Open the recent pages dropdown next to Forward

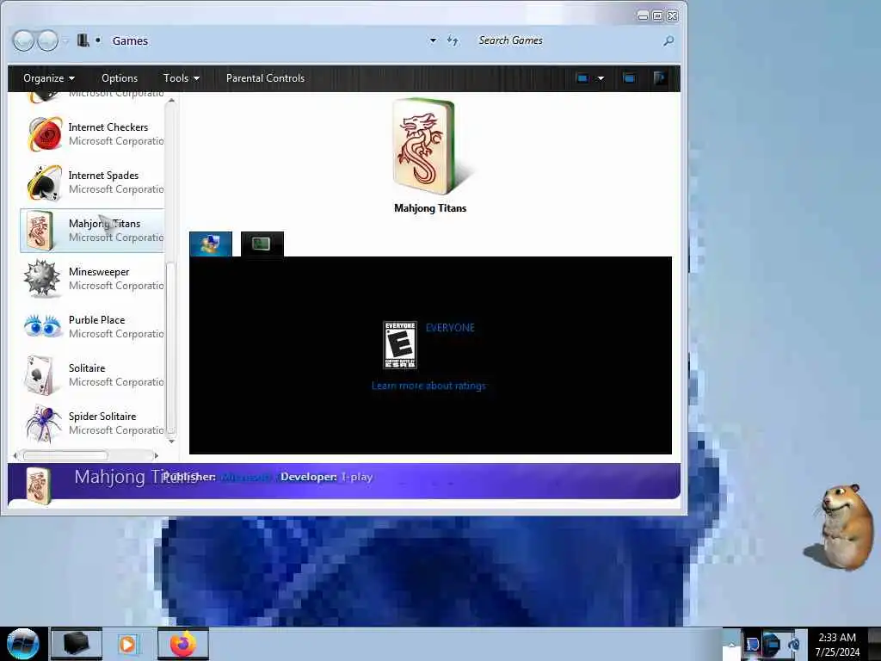click(x=65, y=40)
